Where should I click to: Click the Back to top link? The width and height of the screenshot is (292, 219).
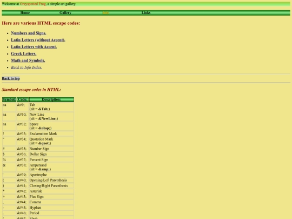pyautogui.click(x=11, y=78)
